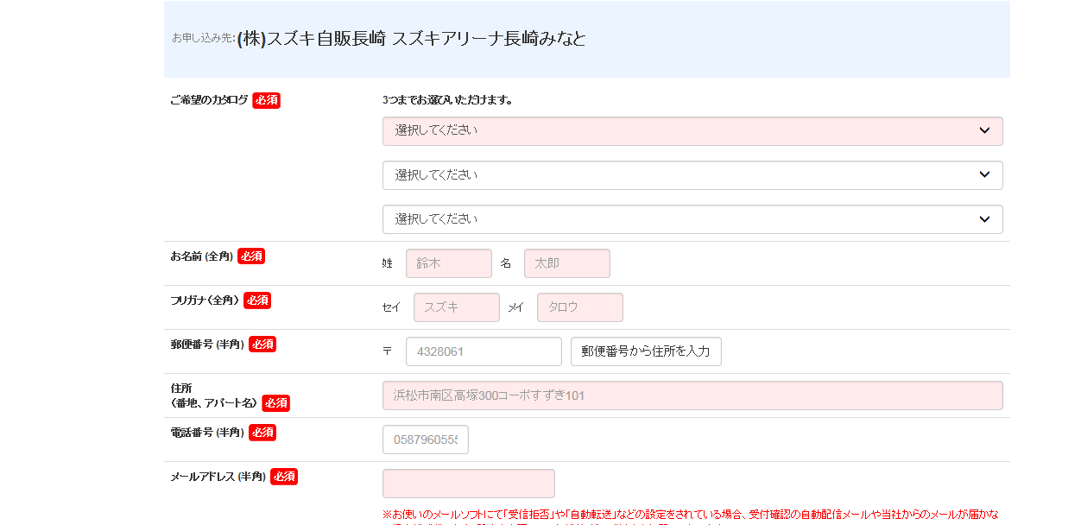Focus the email address input field
The width and height of the screenshot is (1081, 525).
coord(469,484)
